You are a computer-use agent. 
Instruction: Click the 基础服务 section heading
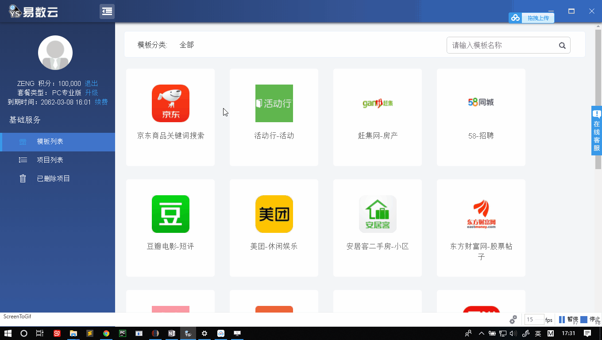click(x=25, y=120)
